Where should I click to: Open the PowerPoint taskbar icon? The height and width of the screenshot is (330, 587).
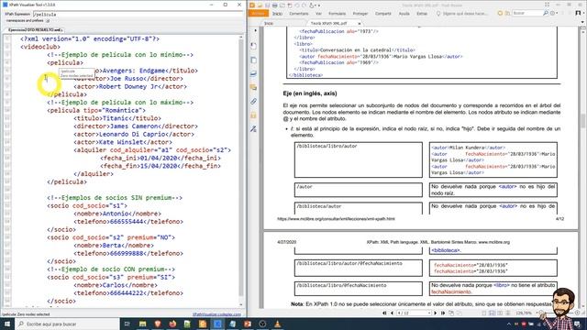pyautogui.click(x=248, y=324)
